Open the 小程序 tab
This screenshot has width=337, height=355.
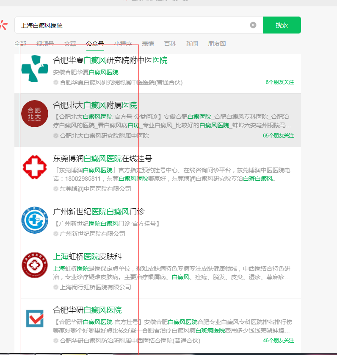(123, 44)
